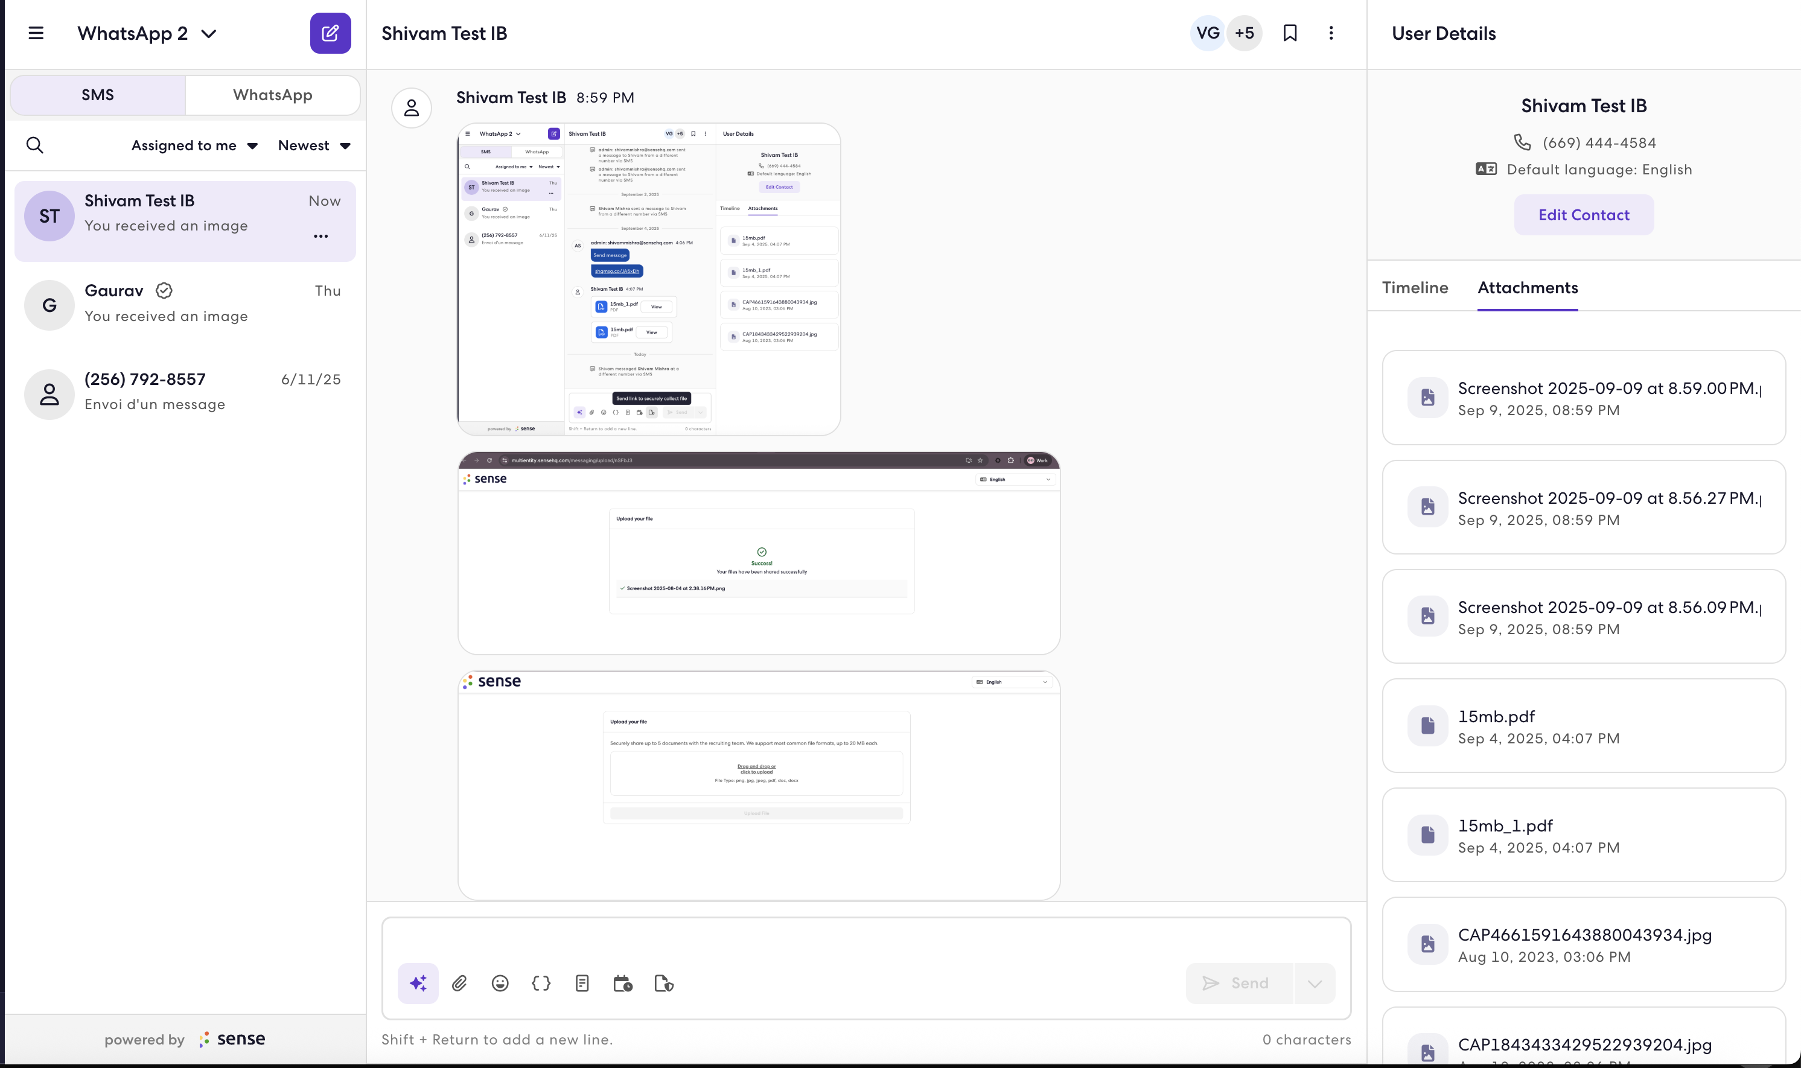The width and height of the screenshot is (1801, 1068).
Task: Switch to the Timeline tab
Action: pos(1415,288)
